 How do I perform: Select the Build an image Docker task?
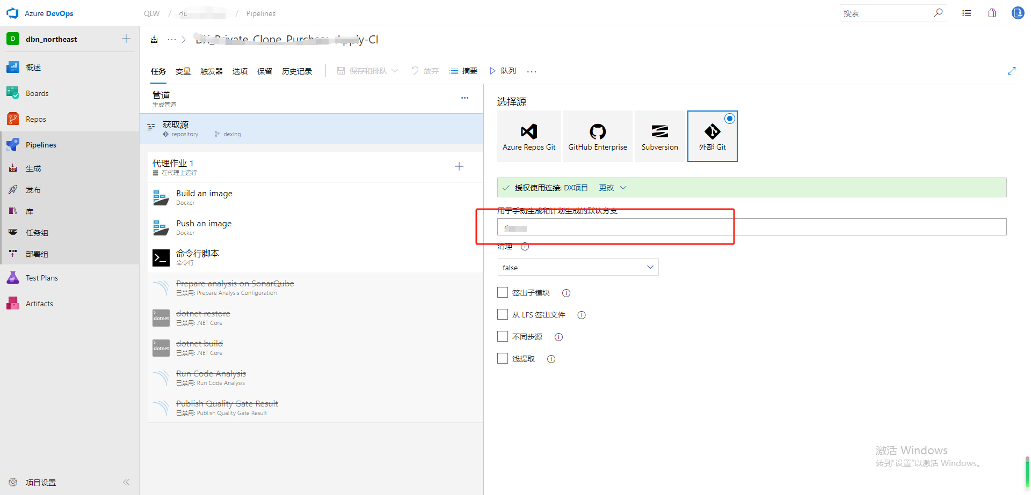tap(315, 197)
